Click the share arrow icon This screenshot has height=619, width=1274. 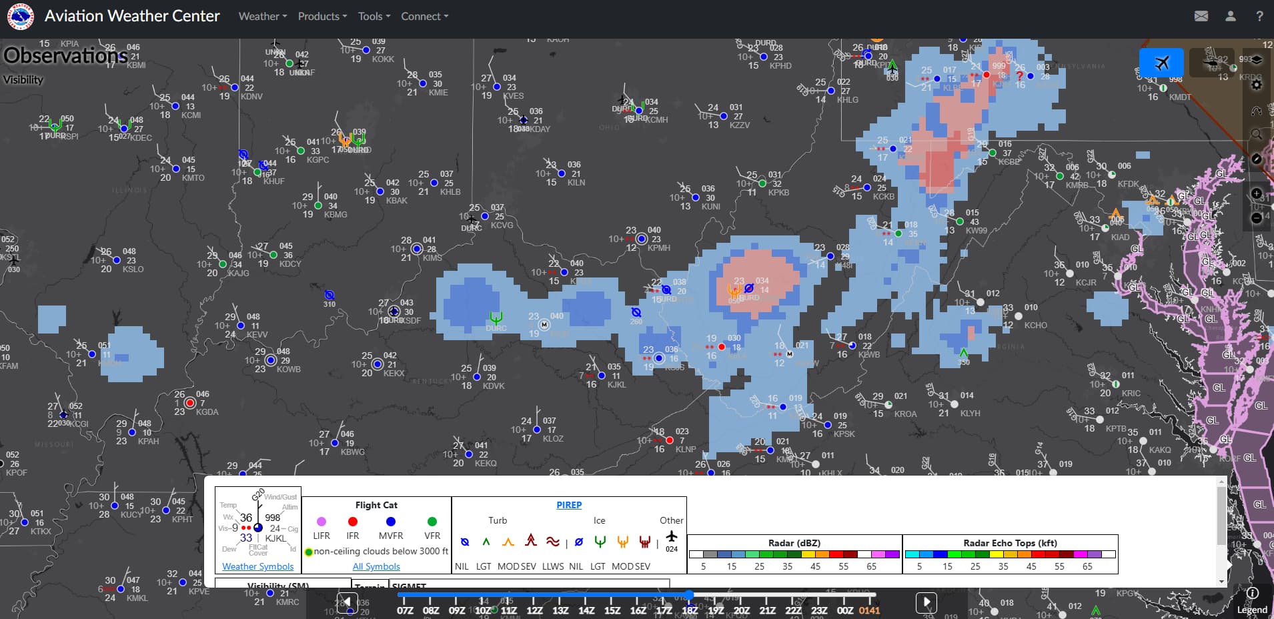pyautogui.click(x=1257, y=110)
